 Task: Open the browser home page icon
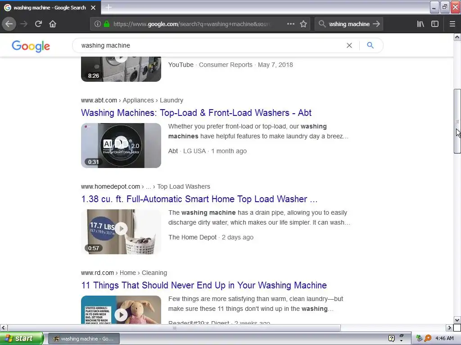click(x=53, y=24)
